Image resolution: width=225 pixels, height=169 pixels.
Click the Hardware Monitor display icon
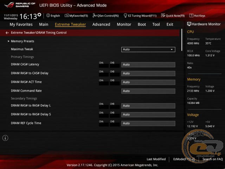189,24
